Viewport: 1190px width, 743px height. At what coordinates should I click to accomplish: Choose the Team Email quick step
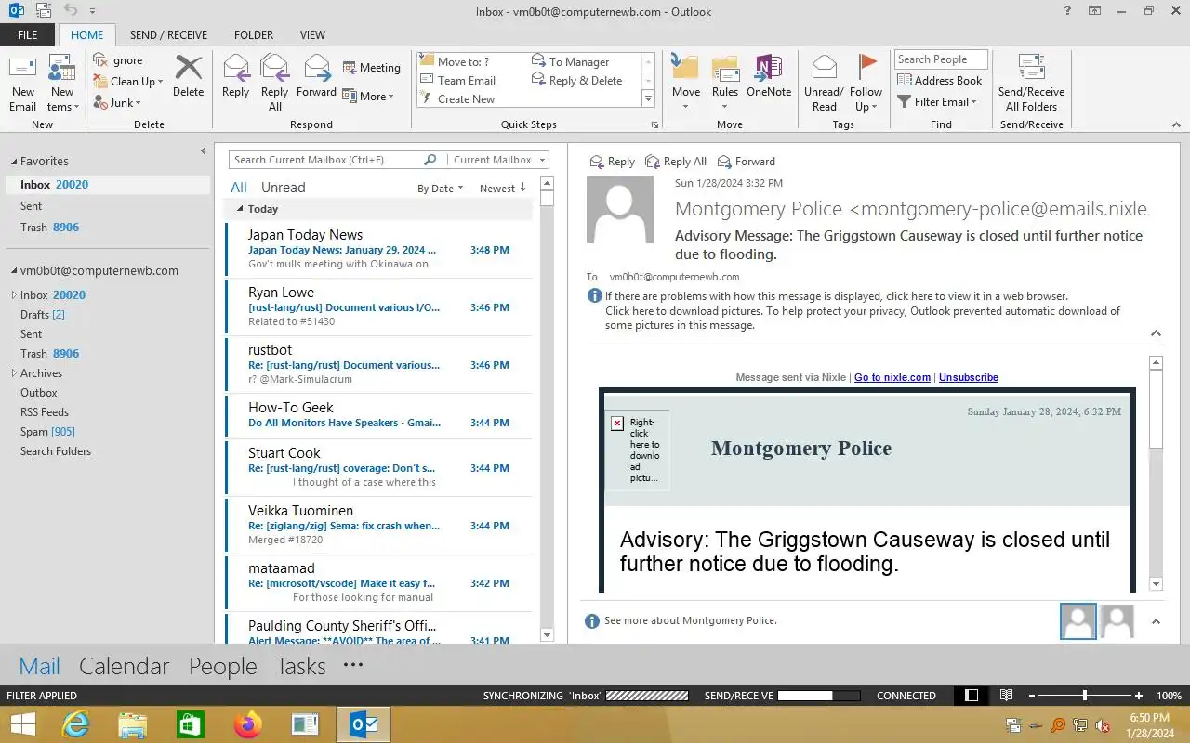[x=457, y=81]
